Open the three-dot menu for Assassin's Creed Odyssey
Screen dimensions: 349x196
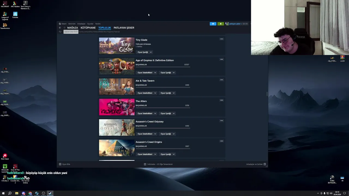pyautogui.click(x=221, y=121)
